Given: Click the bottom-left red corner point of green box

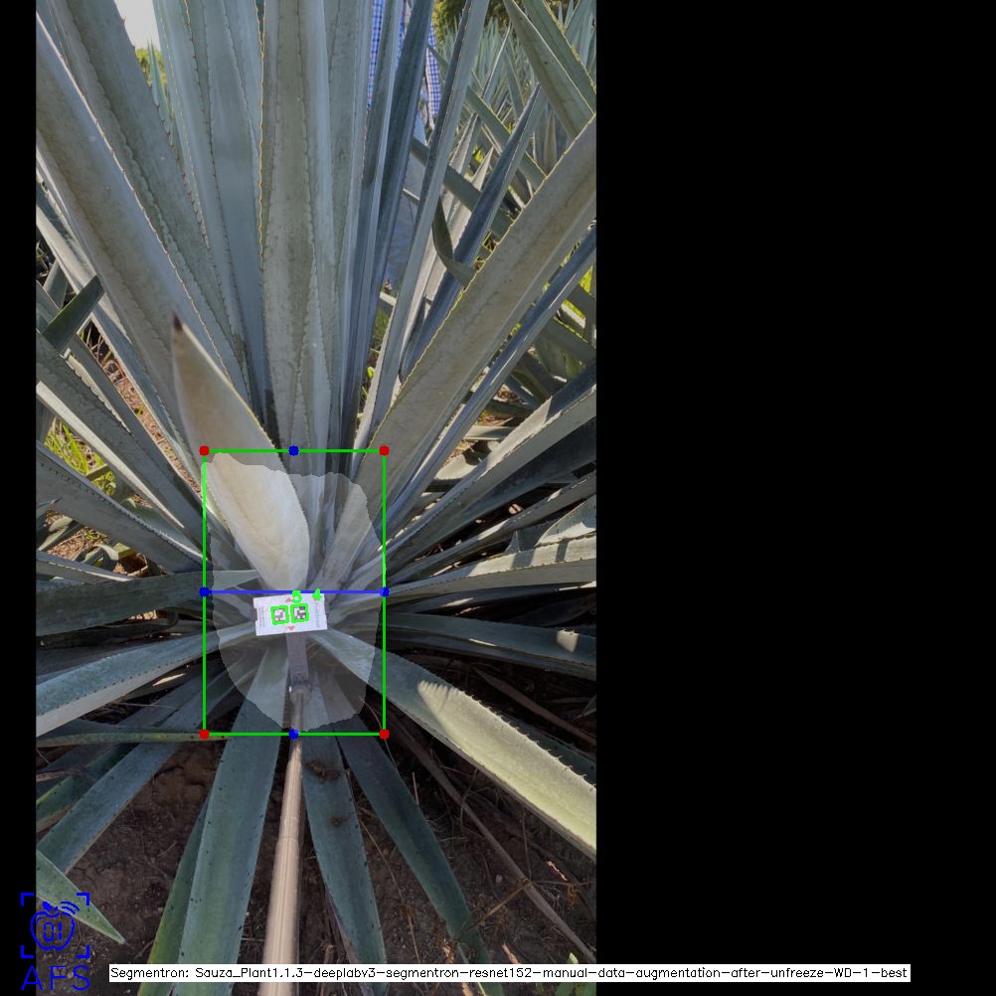Looking at the screenshot, I should click(x=204, y=735).
